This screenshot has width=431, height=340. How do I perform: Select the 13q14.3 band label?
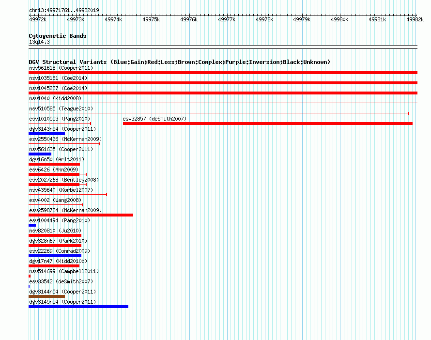pos(39,42)
